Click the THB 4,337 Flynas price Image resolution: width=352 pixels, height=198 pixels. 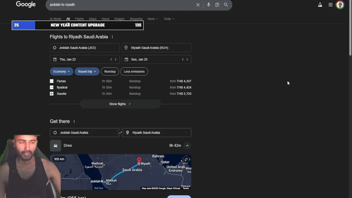[184, 81]
